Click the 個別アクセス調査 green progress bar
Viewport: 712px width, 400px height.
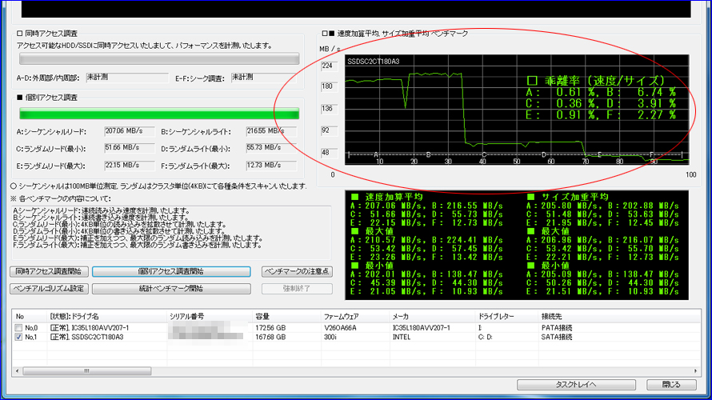[x=159, y=114]
